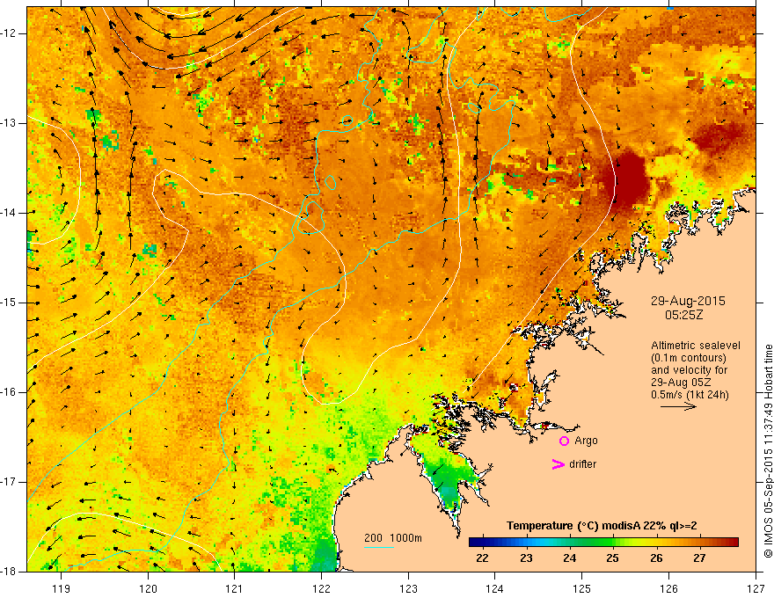The height and width of the screenshot is (598, 774).
Task: Click longitude axis label 127
Action: tap(756, 588)
